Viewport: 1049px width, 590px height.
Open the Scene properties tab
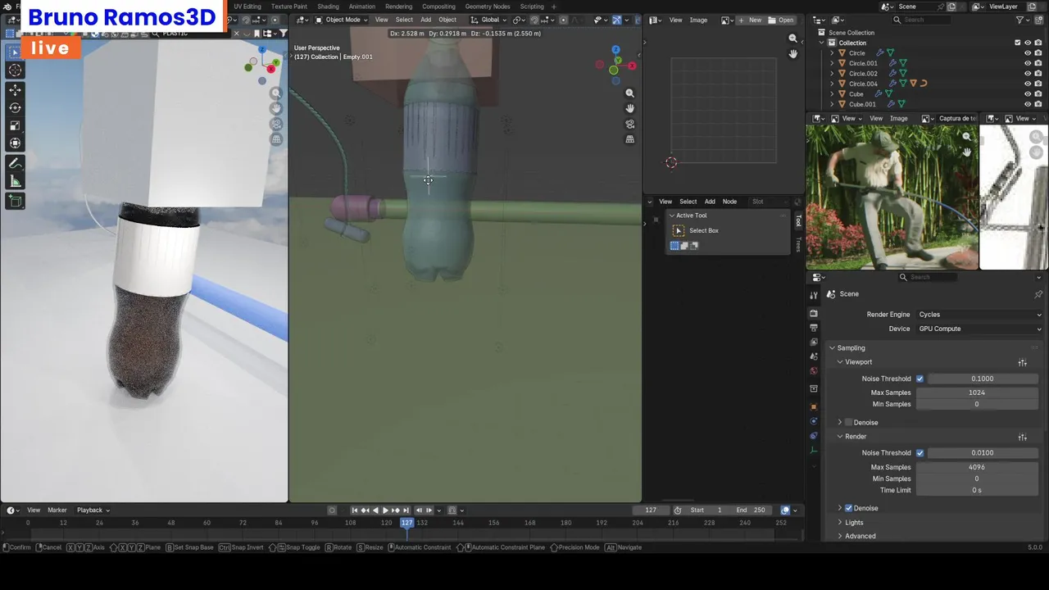pos(814,356)
